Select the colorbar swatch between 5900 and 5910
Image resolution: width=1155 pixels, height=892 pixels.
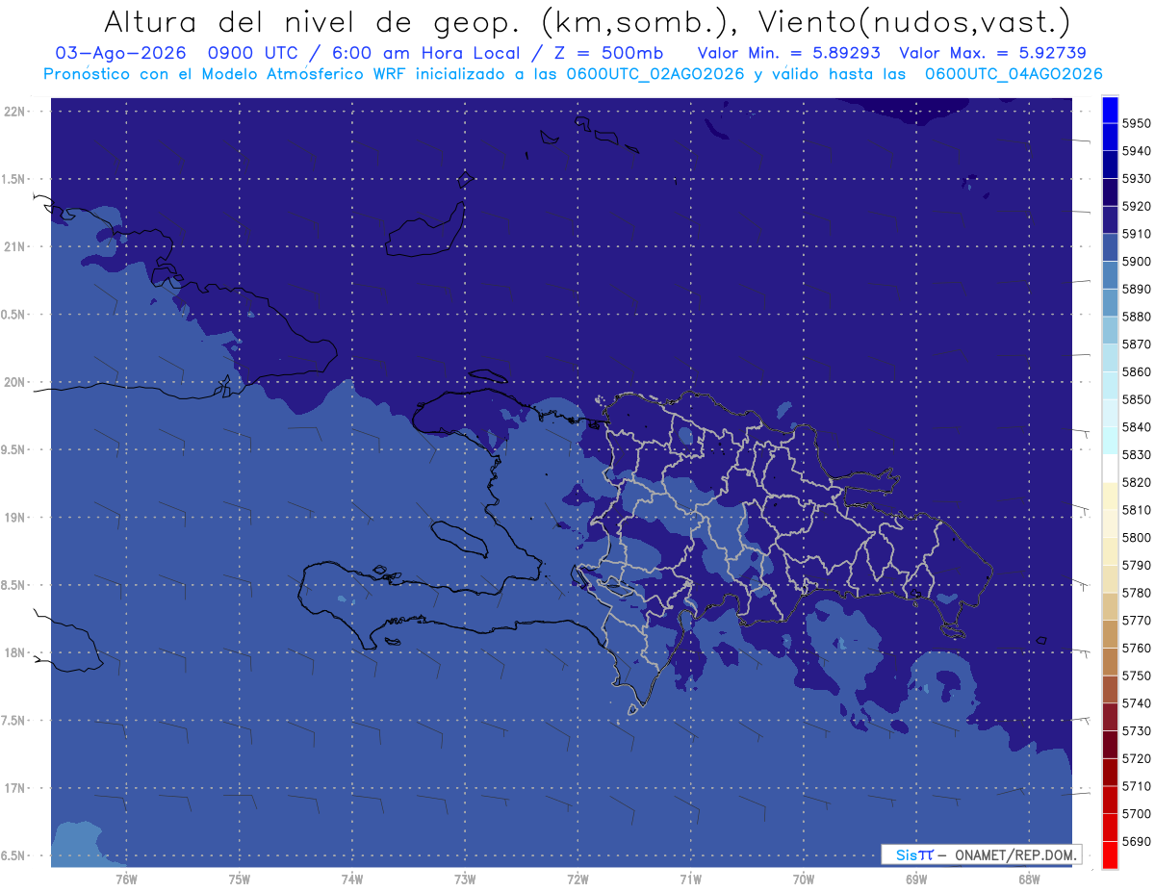click(1110, 247)
